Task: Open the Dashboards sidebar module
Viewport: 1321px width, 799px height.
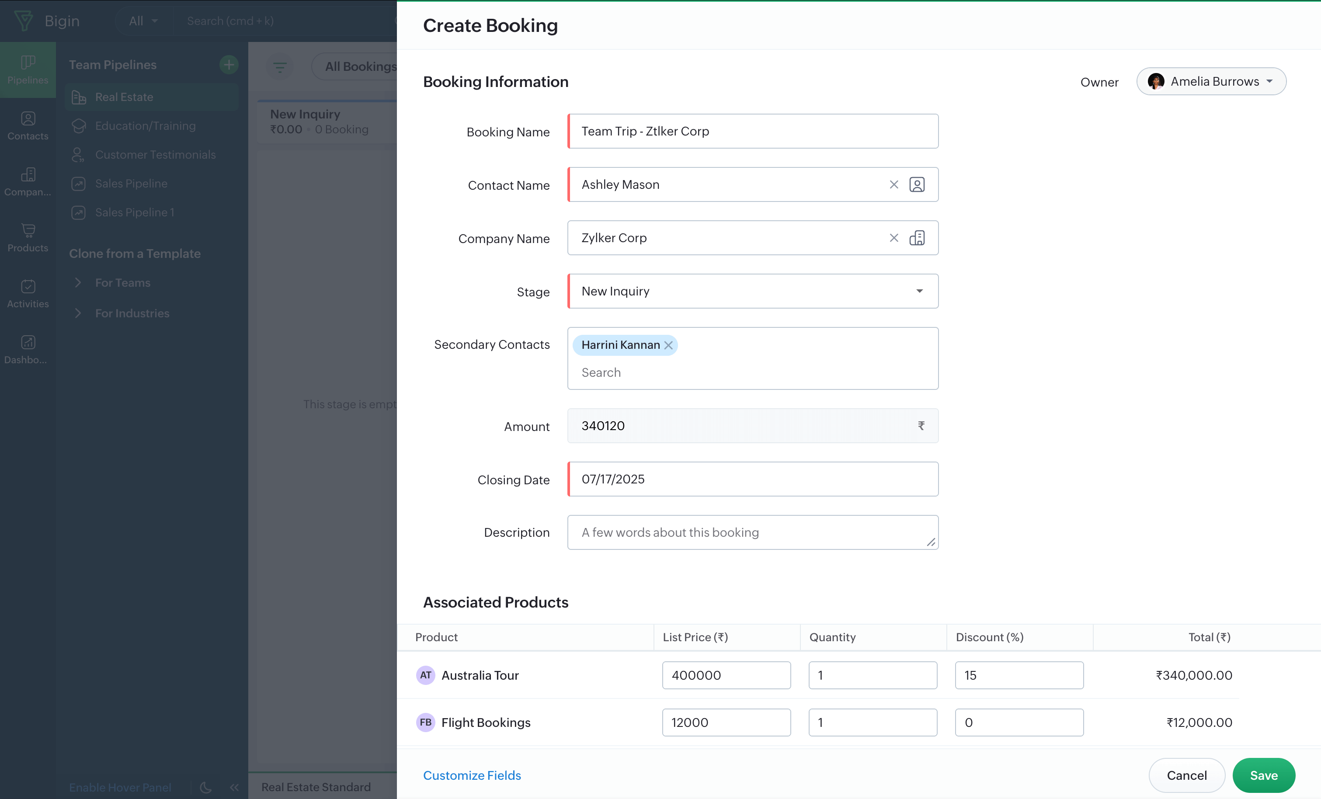Action: click(x=28, y=350)
